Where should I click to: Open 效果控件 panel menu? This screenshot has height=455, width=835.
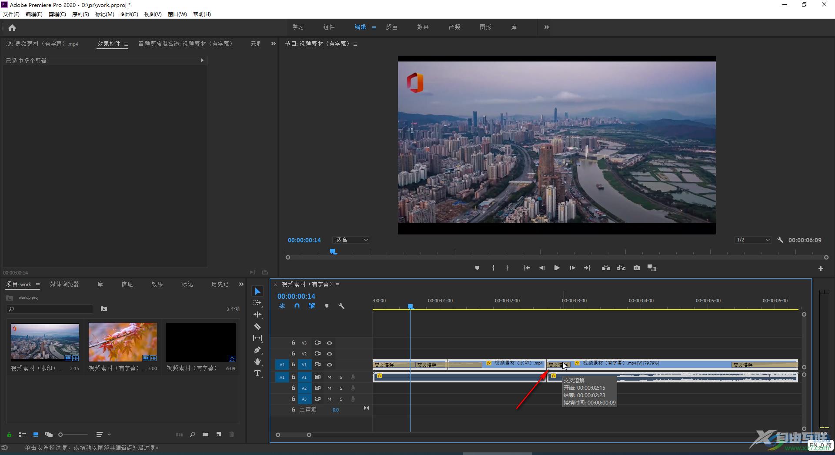pyautogui.click(x=126, y=44)
